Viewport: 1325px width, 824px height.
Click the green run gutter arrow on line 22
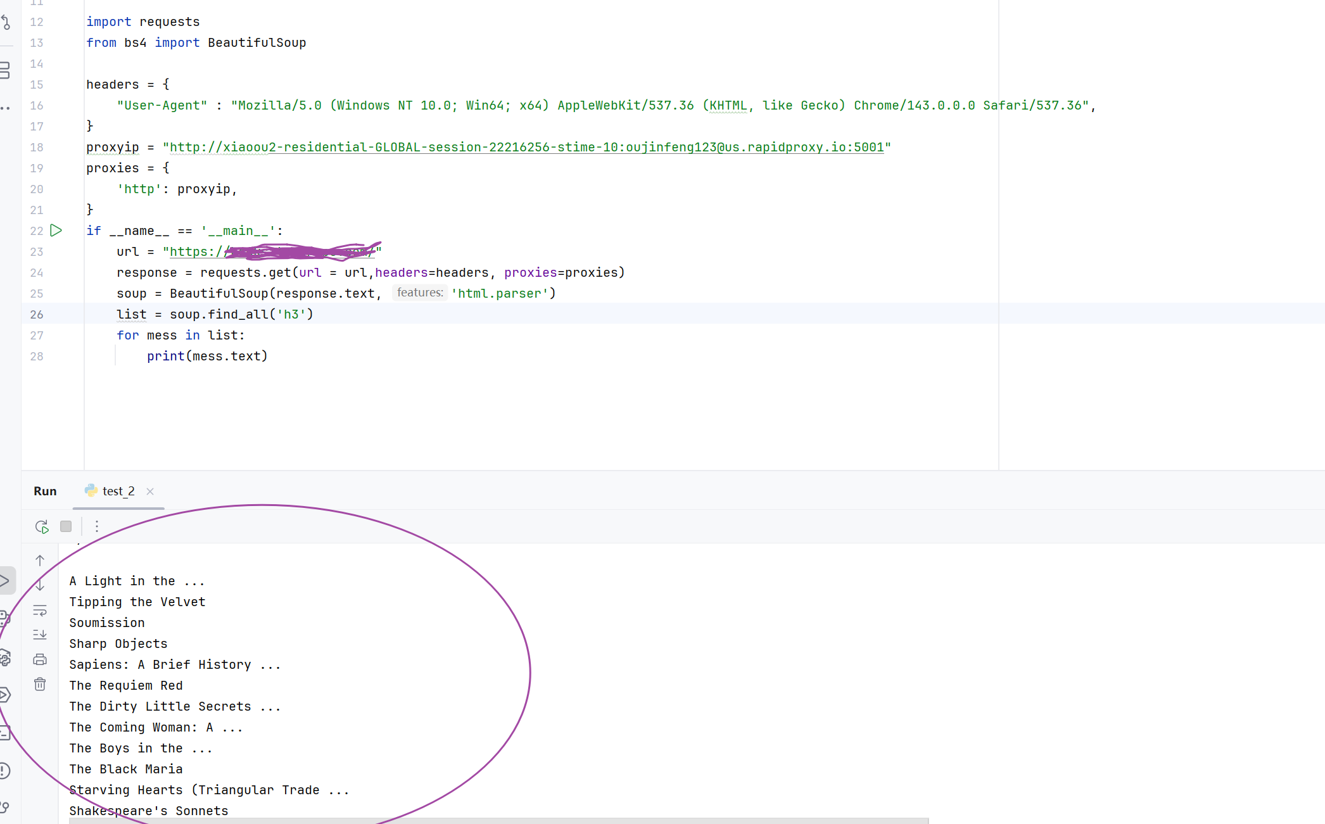[56, 231]
